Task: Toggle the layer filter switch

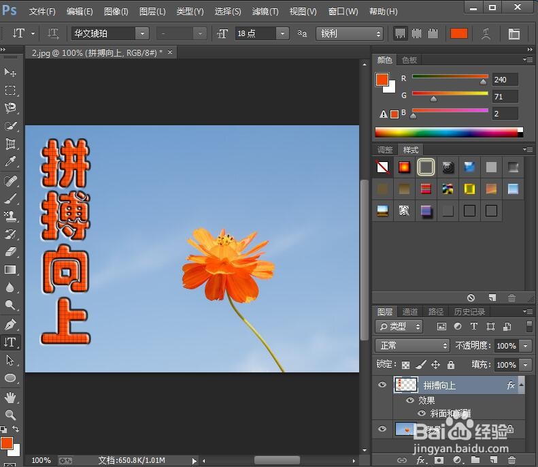Action: tap(529, 326)
